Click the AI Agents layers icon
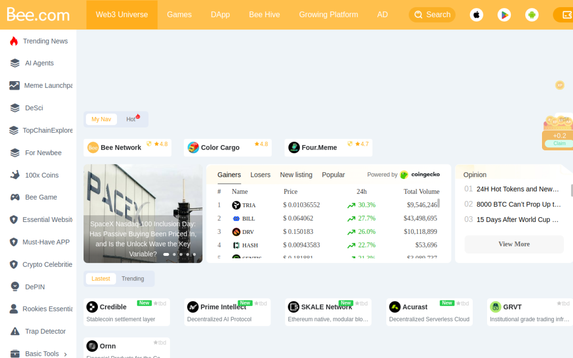The image size is (573, 358). click(x=15, y=63)
